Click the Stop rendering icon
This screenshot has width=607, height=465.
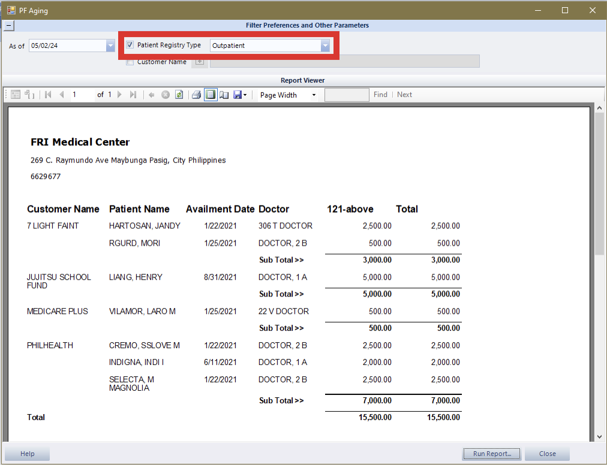point(166,95)
